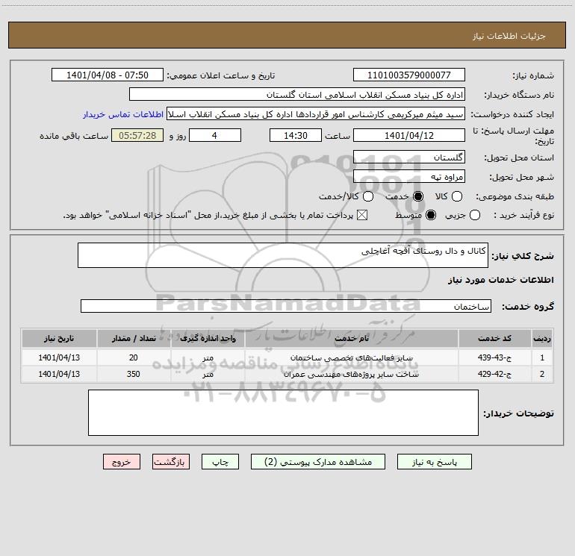Click service code ج-42-429 cell

pyautogui.click(x=494, y=374)
